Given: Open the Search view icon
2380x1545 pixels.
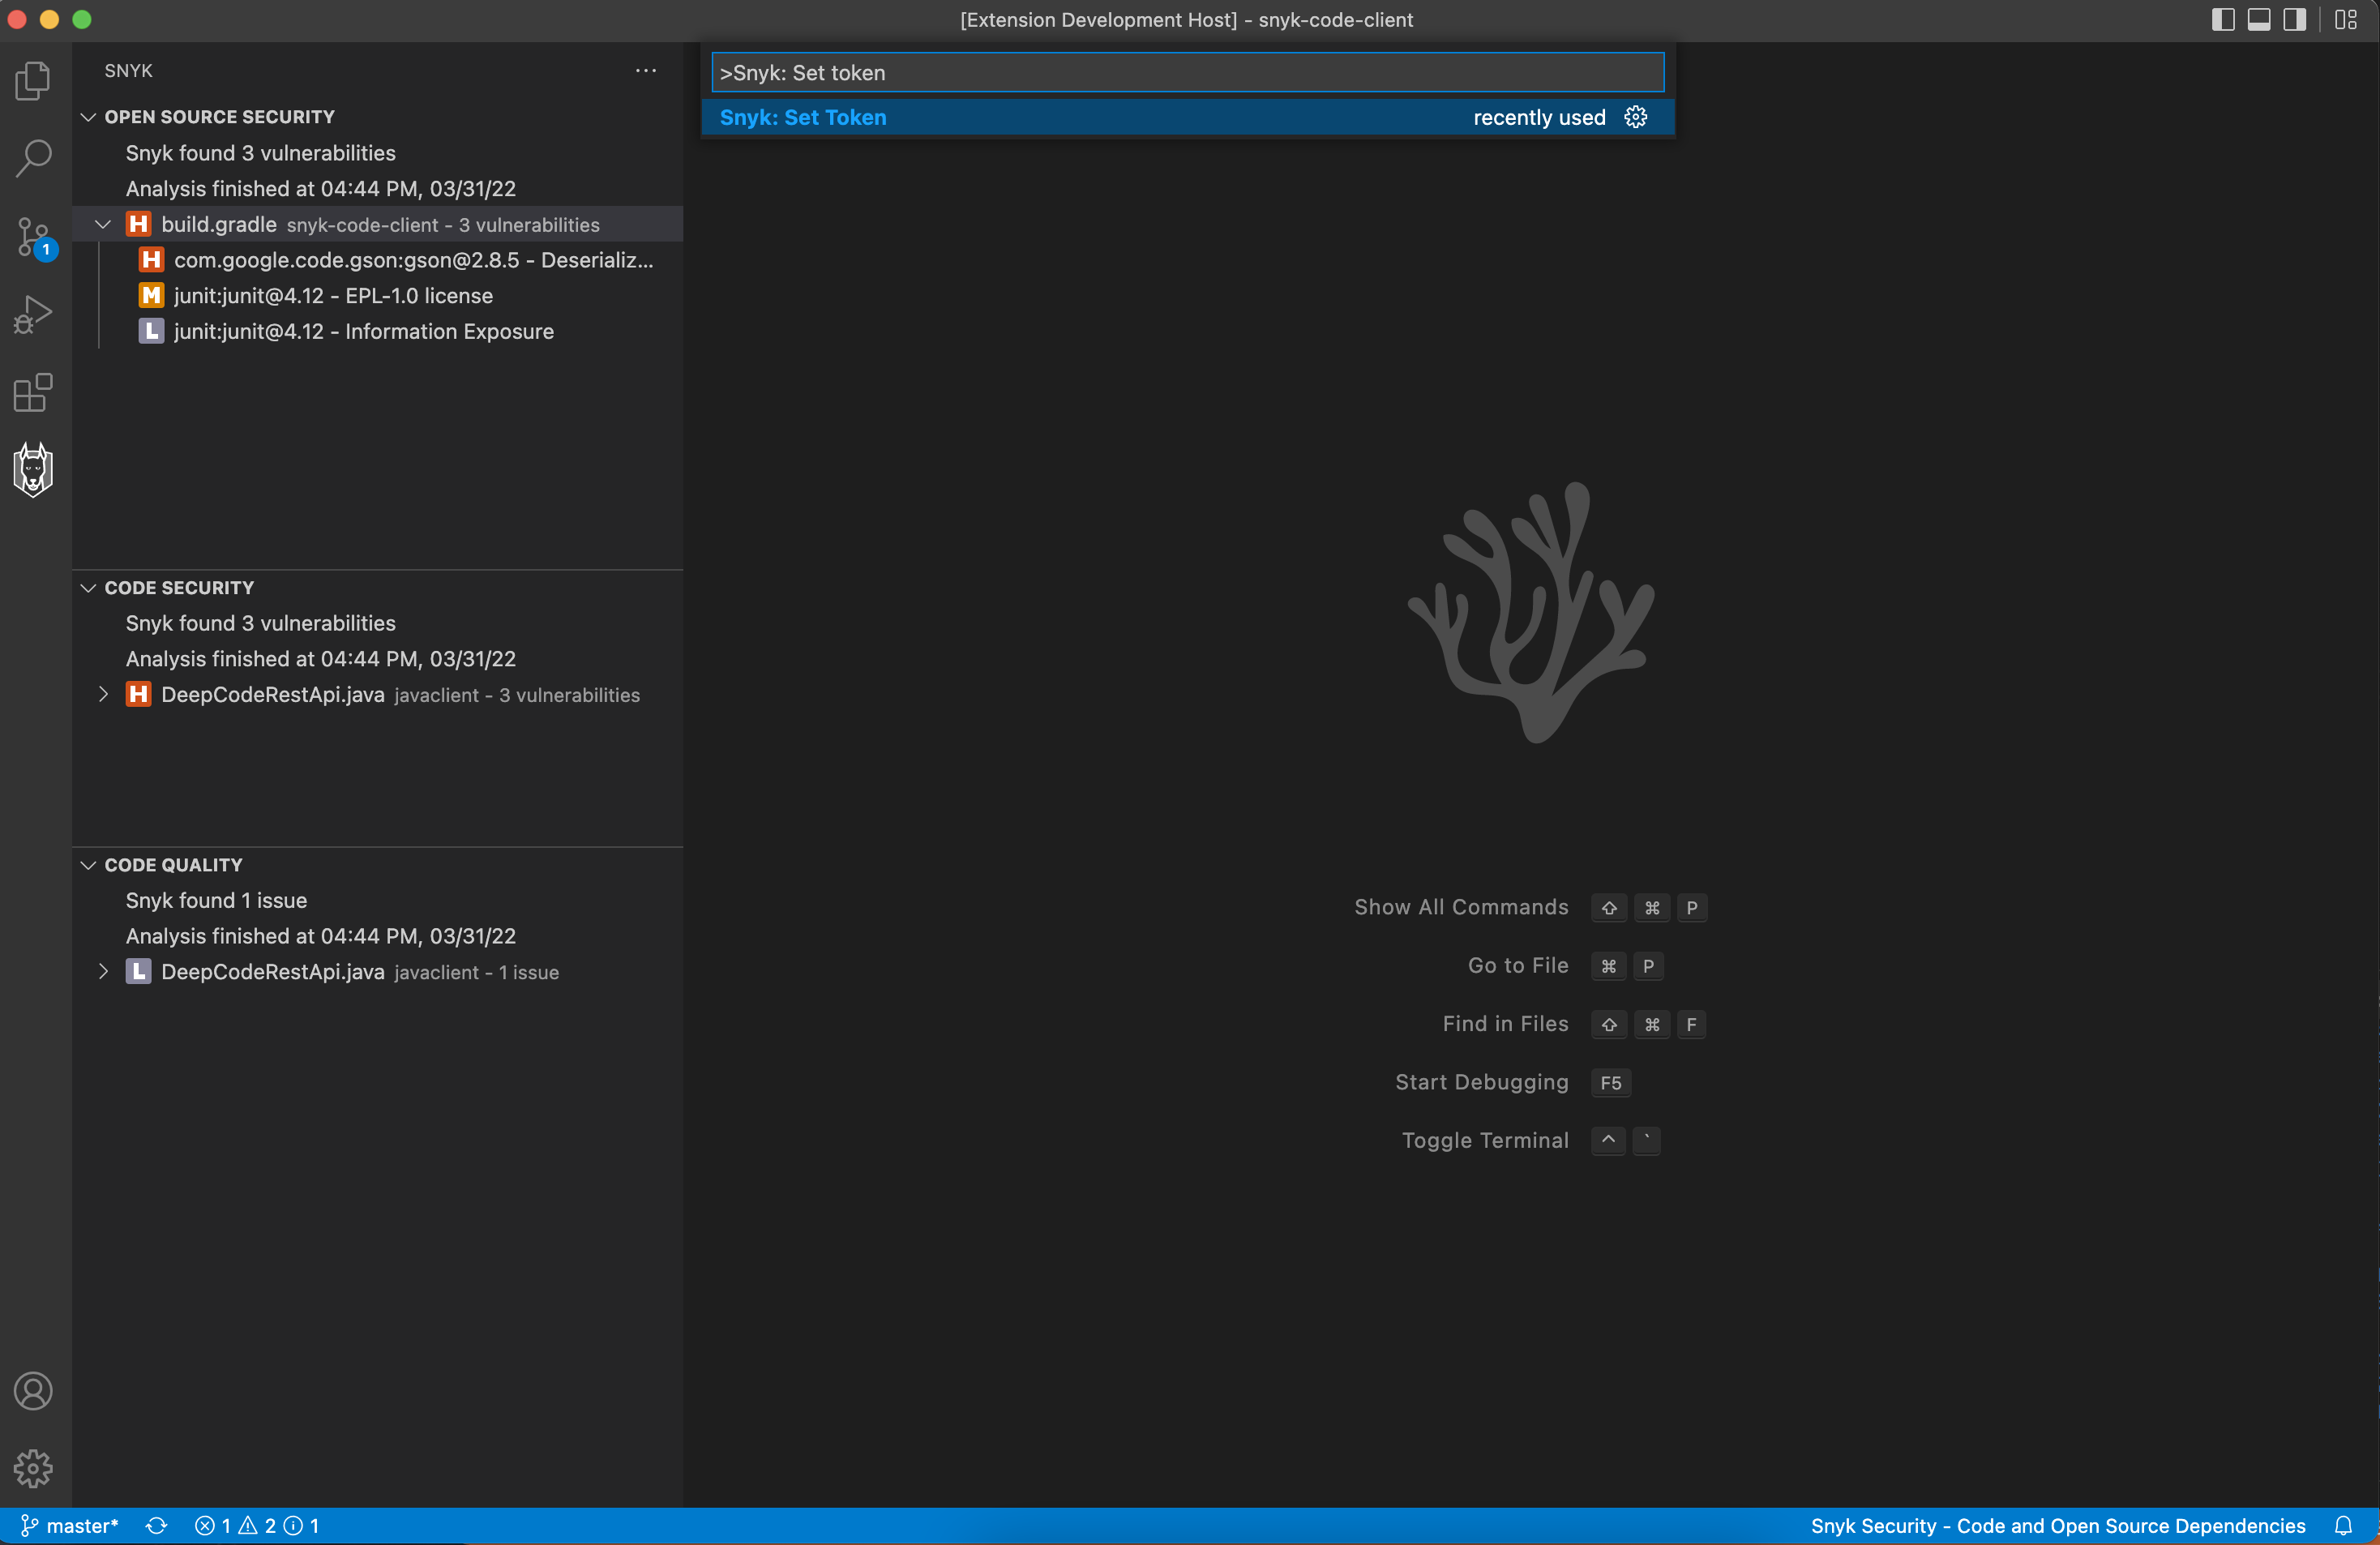Looking at the screenshot, I should click(33, 158).
